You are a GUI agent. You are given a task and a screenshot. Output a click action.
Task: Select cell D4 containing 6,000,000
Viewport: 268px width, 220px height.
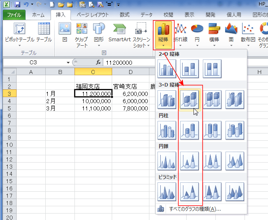click(x=130, y=101)
